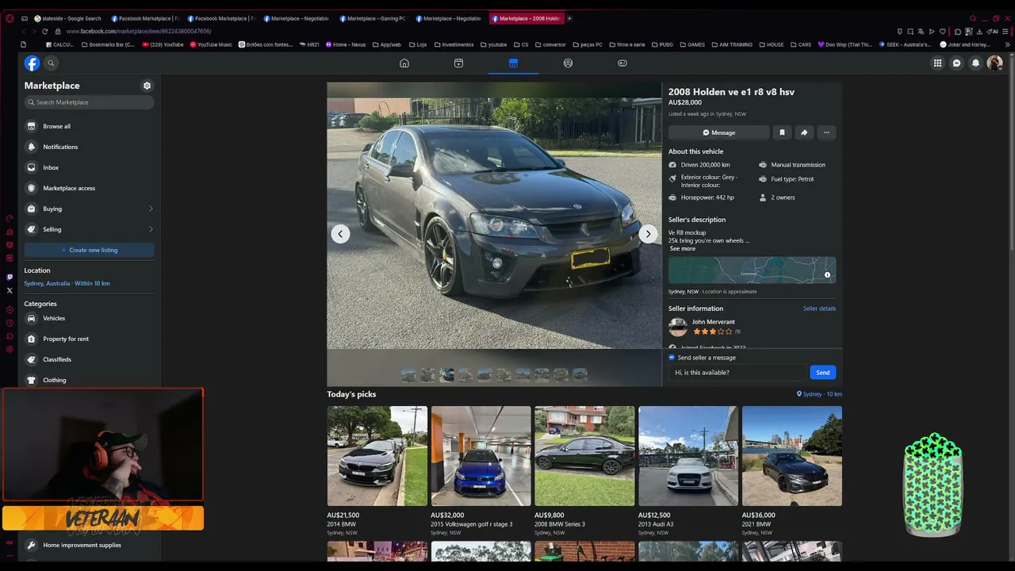1015x571 pixels.
Task: Open the Classifieds category
Action: pos(89,359)
